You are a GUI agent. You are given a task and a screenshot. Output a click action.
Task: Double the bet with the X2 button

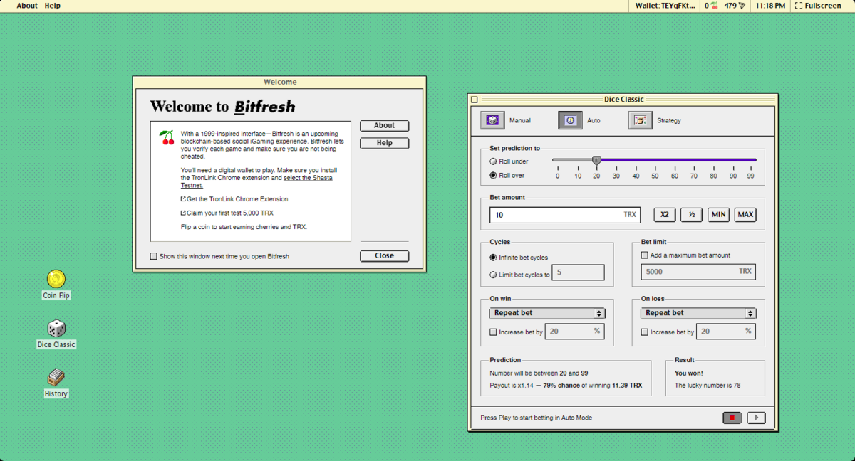(665, 215)
